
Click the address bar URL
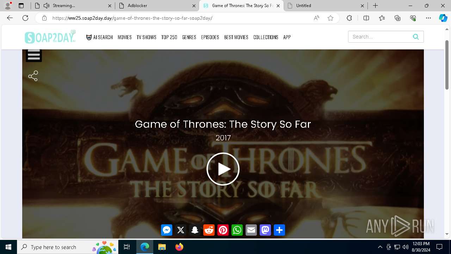coord(132,18)
